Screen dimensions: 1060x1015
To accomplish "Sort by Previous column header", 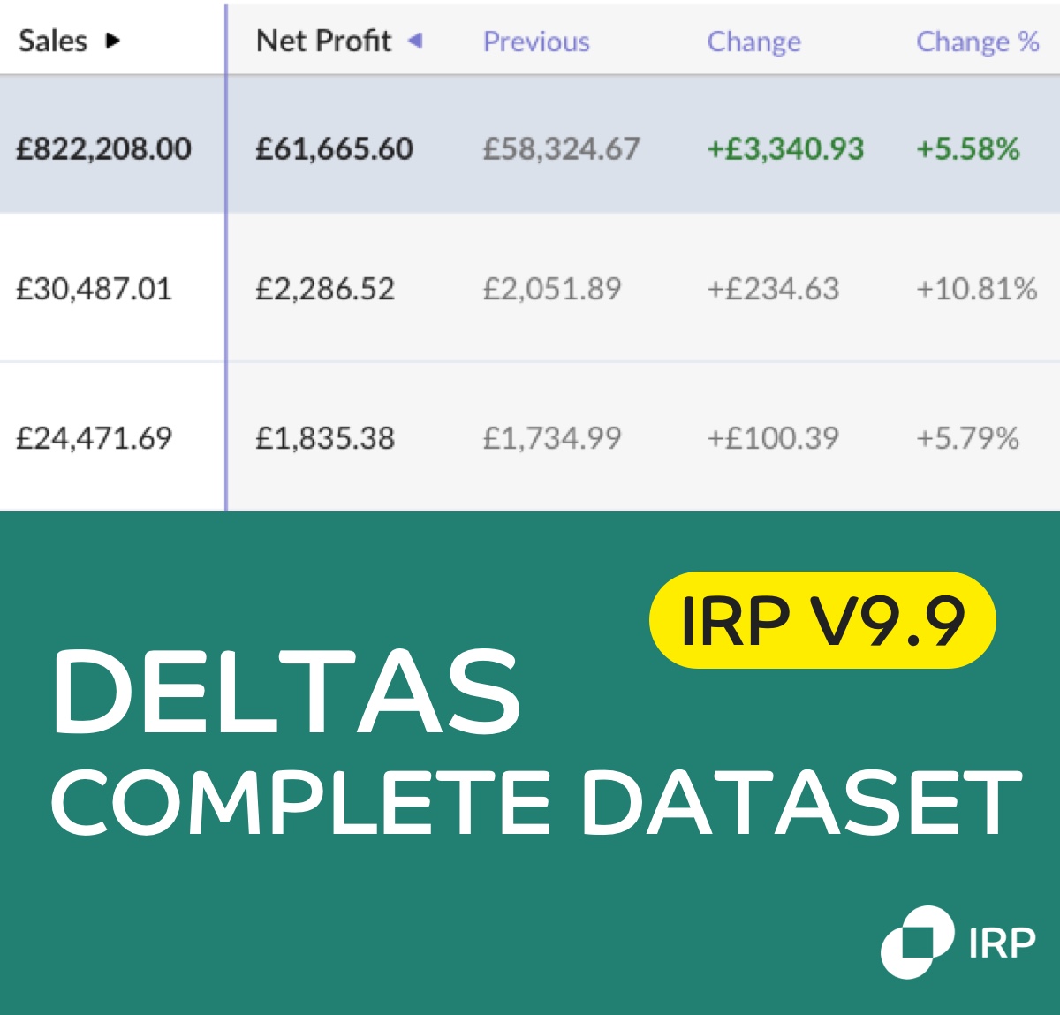I will (536, 42).
